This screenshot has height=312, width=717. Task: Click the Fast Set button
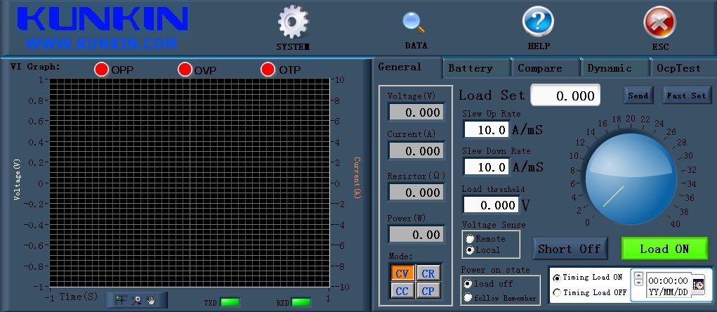686,96
